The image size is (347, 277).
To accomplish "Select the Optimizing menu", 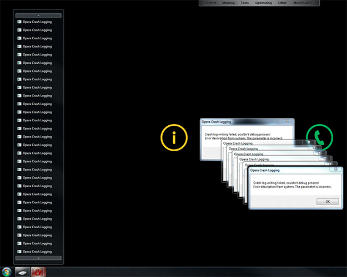I will [x=264, y=3].
